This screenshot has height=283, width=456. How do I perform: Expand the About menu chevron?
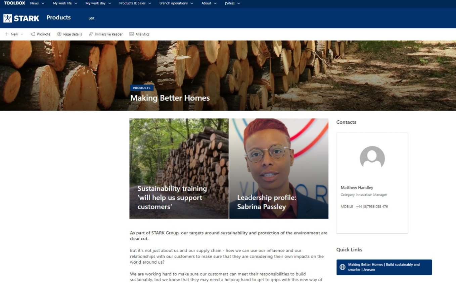(x=215, y=3)
